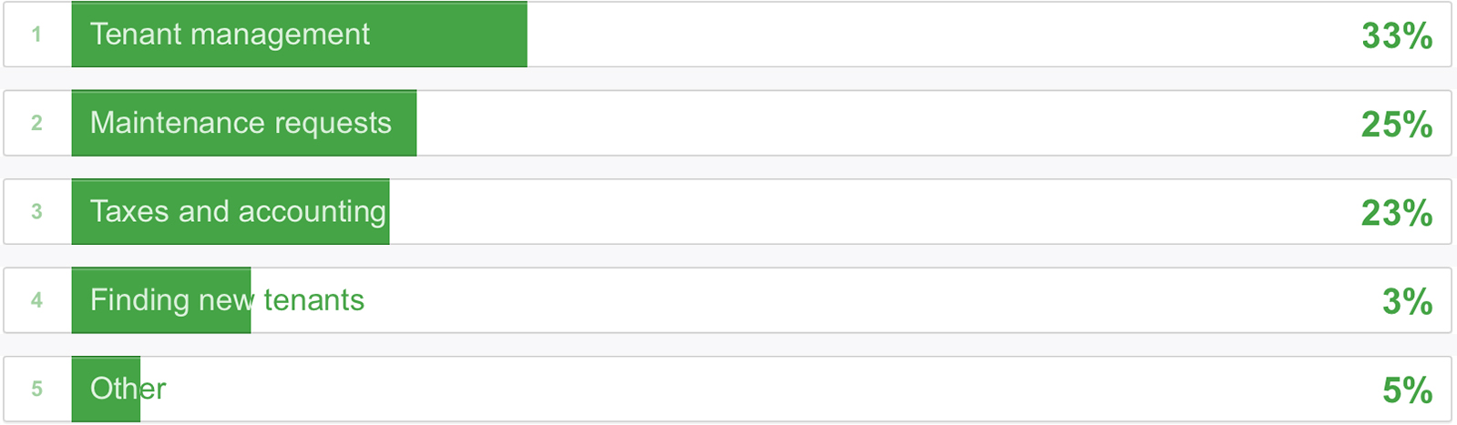
Task: Select rank number 3 beside Taxes and accounting
Action: point(36,211)
